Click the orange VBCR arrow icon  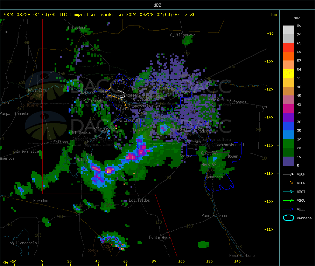point(288,183)
